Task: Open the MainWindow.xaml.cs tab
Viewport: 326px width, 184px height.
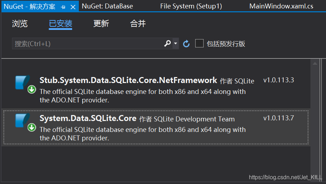Action: [281, 6]
